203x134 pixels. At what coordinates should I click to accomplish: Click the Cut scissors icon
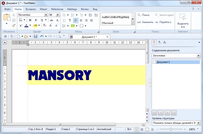[x=14, y=15]
